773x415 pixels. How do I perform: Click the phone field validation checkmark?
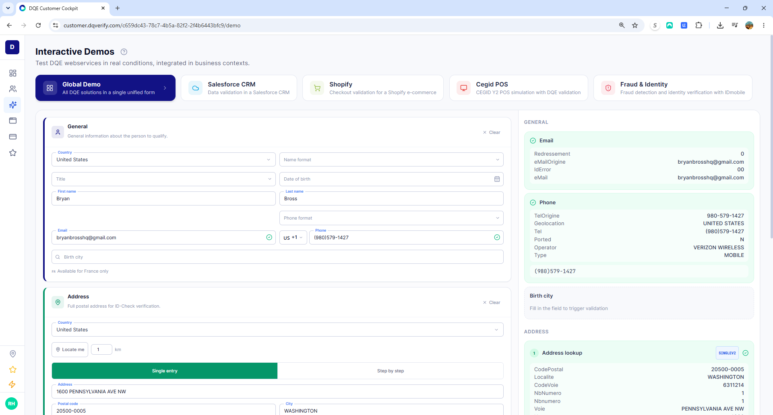click(x=497, y=238)
